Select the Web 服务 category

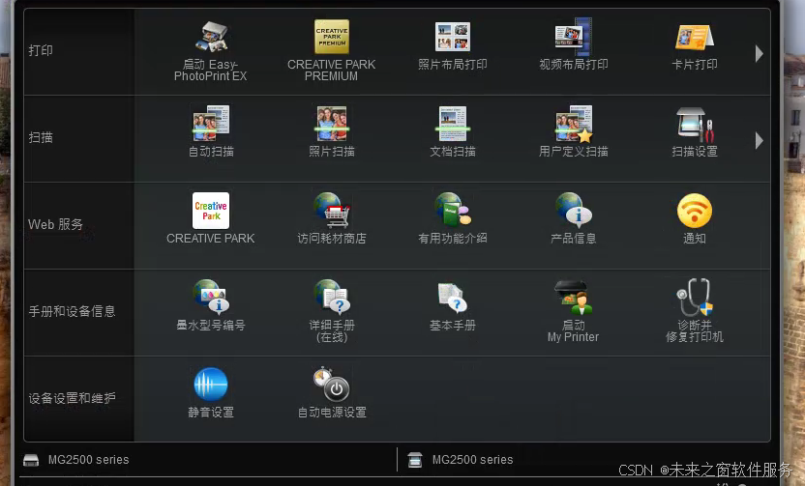pos(79,225)
